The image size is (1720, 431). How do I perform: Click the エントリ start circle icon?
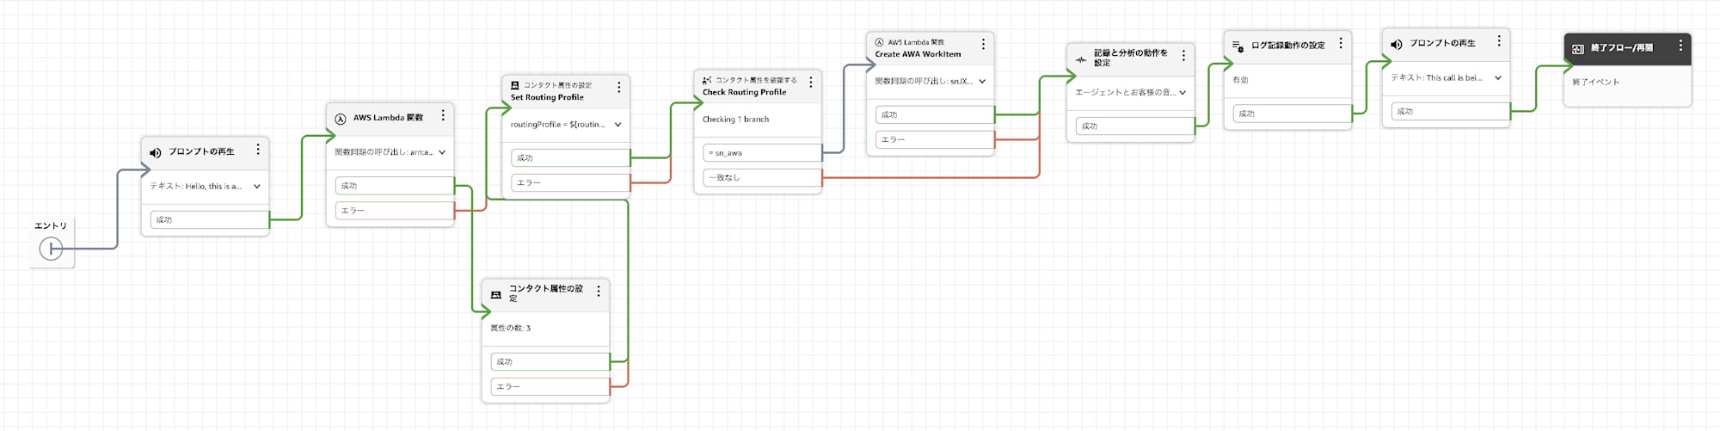click(51, 249)
